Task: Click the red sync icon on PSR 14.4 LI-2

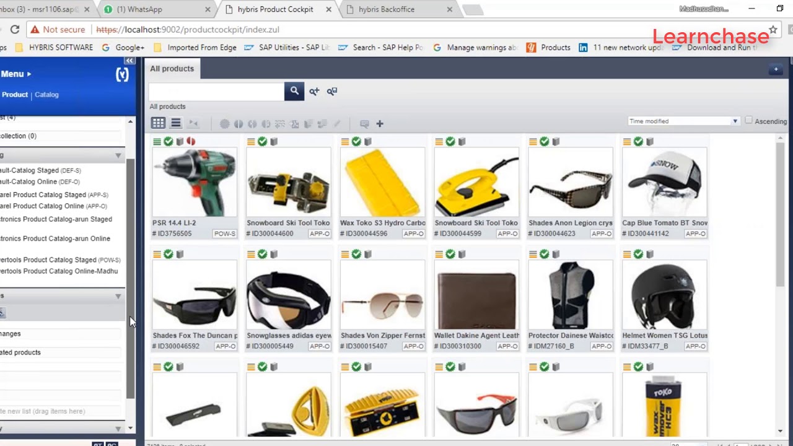Action: 191,142
